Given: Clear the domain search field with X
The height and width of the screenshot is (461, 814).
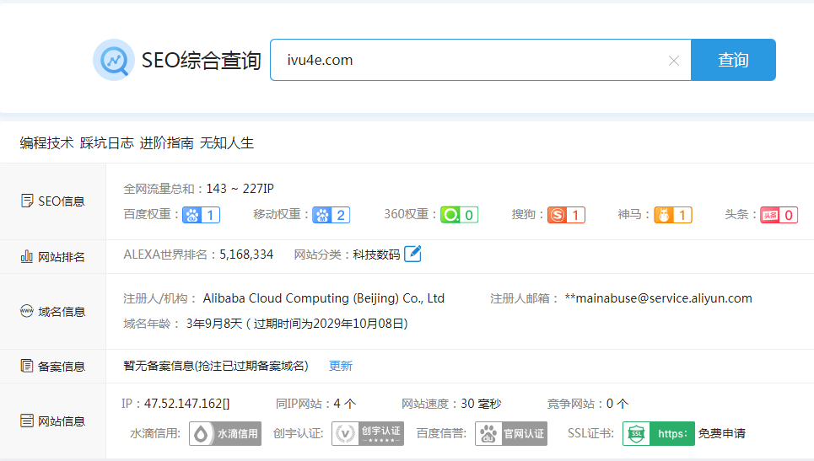Looking at the screenshot, I should (673, 61).
